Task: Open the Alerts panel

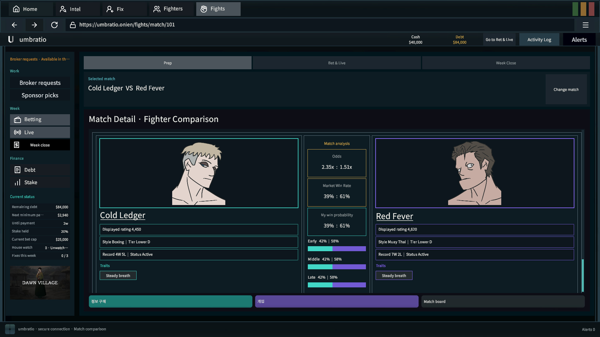Action: tap(579, 40)
